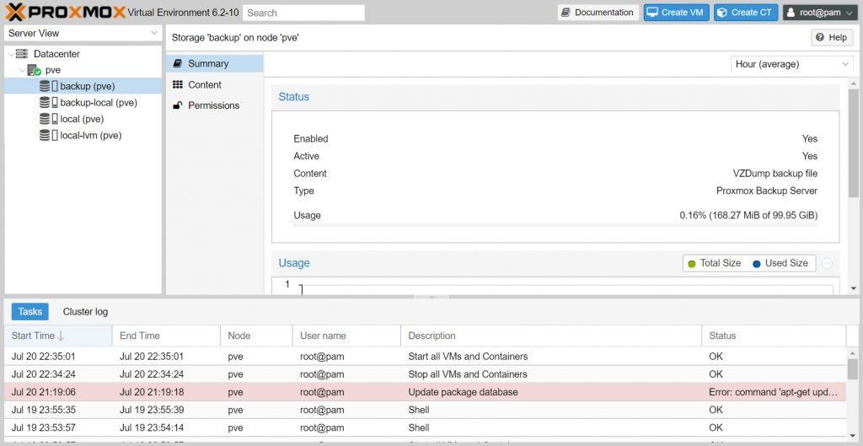Click the 'Proxmox Backup Server' type value
Image resolution: width=863 pixels, height=446 pixels.
coord(767,191)
